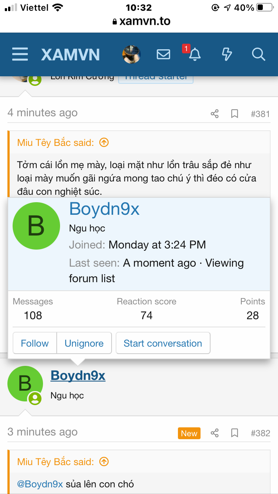Tap the xamvn.to address bar
Image resolution: width=278 pixels, height=494 pixels.
pyautogui.click(x=142, y=21)
